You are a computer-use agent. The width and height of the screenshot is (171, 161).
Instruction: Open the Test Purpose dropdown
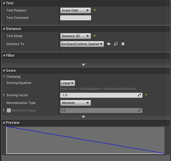(x=75, y=10)
